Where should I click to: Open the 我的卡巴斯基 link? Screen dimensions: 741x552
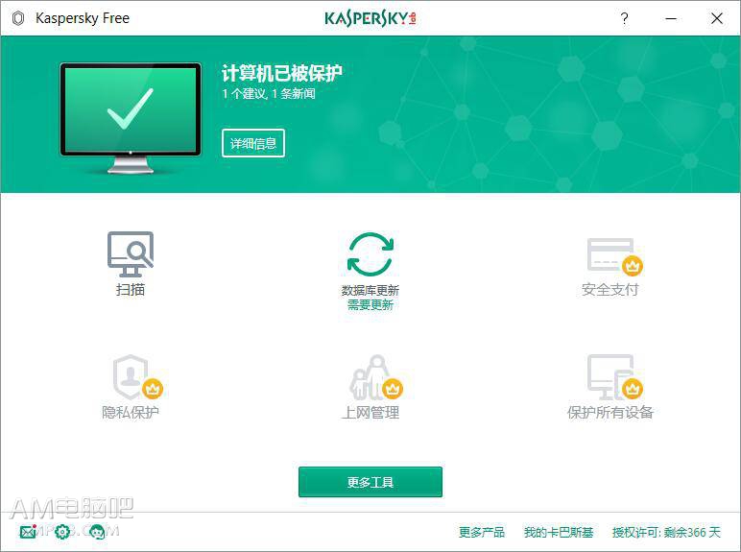pos(559,532)
